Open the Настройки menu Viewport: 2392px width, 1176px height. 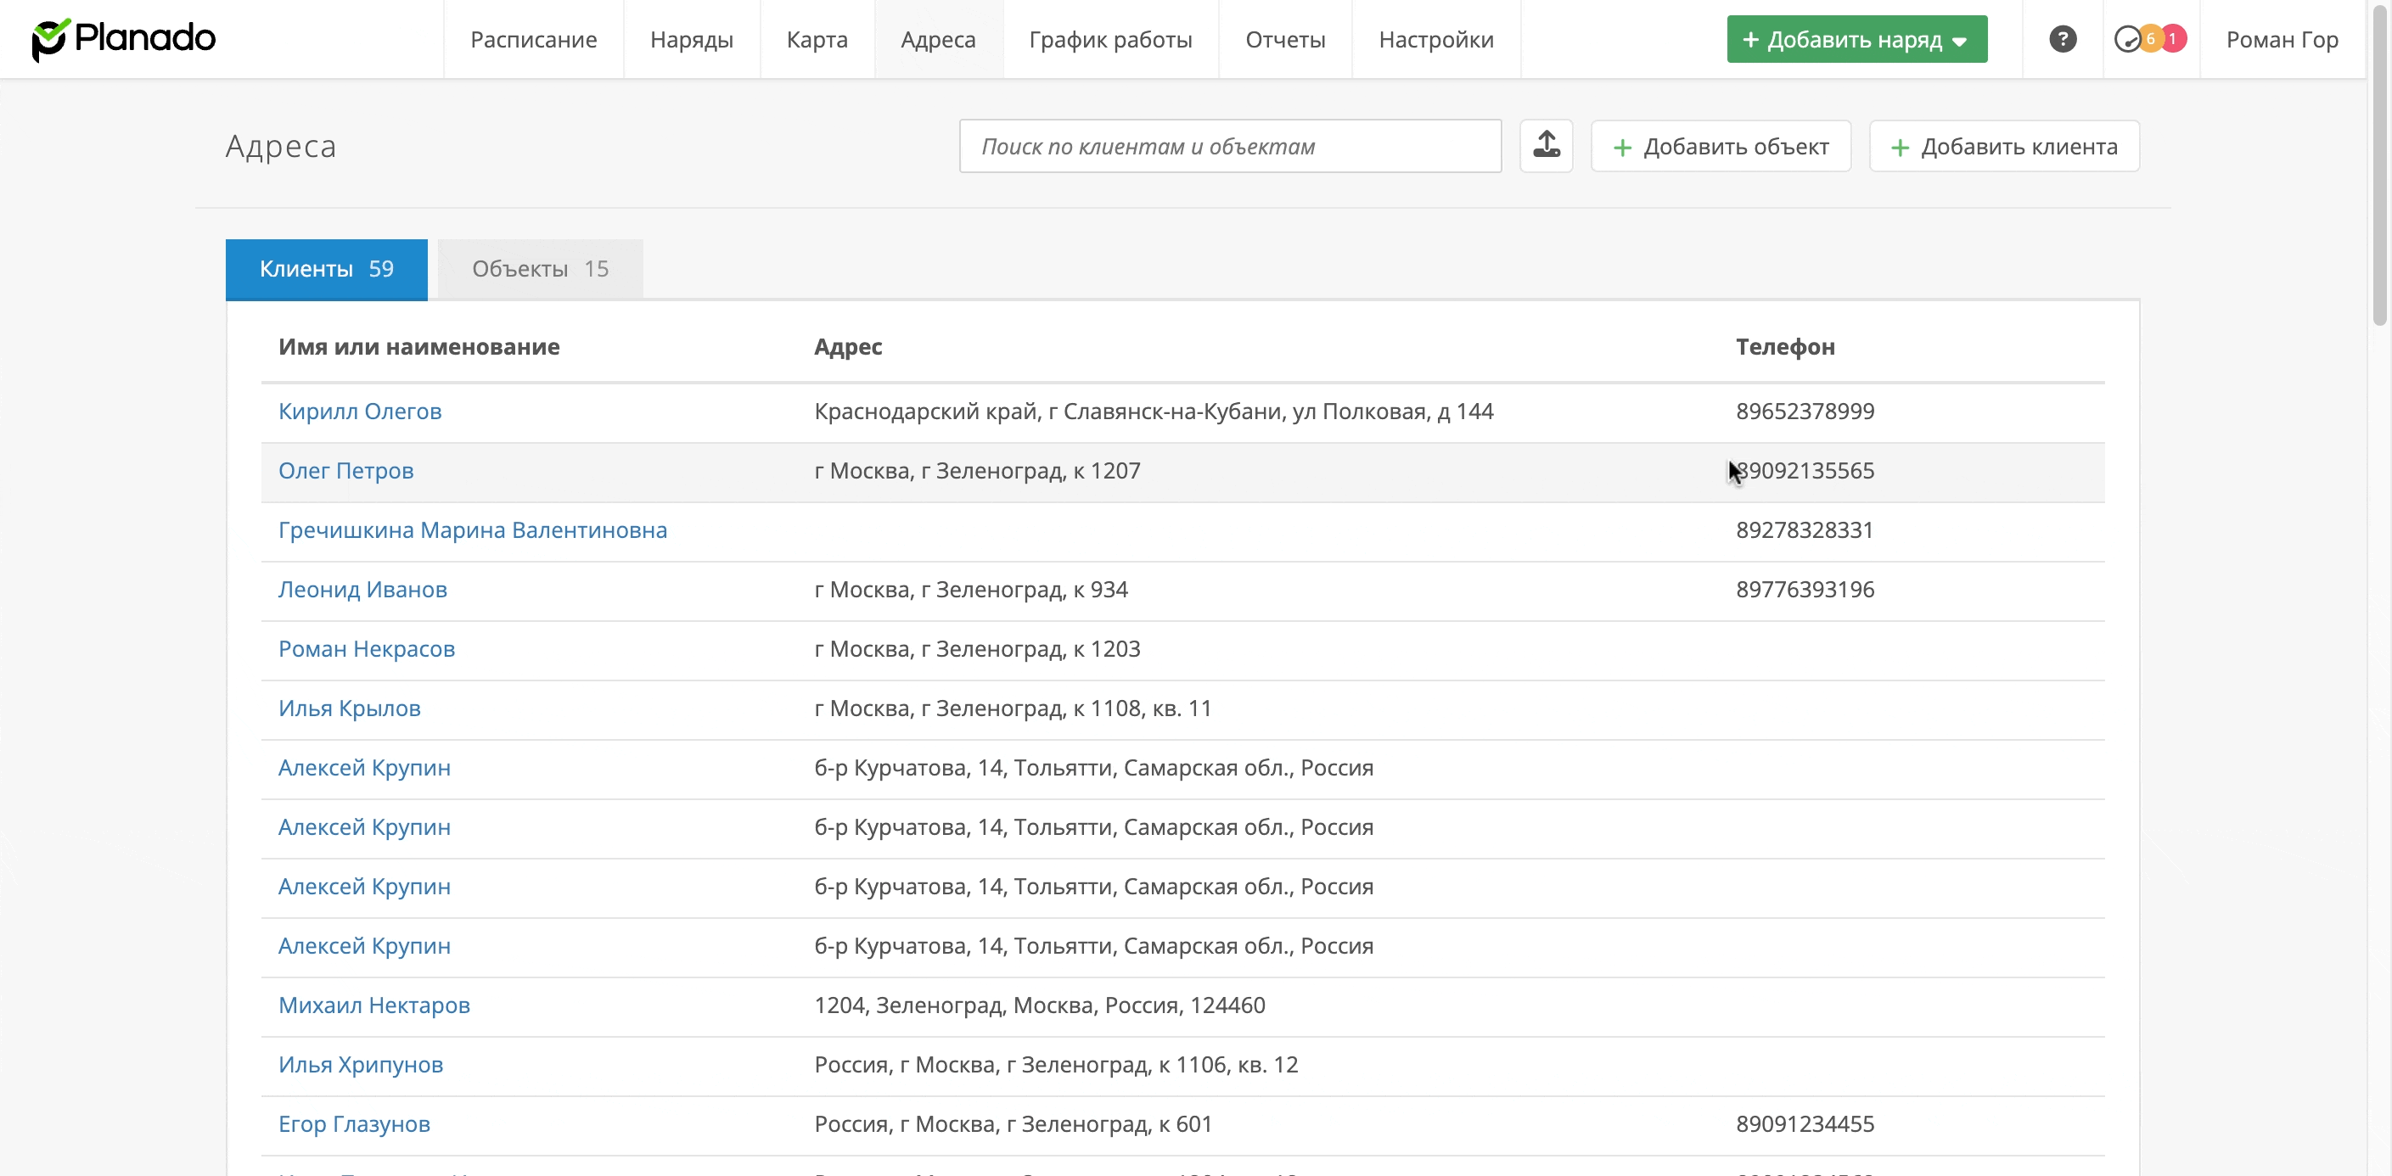(x=1435, y=39)
